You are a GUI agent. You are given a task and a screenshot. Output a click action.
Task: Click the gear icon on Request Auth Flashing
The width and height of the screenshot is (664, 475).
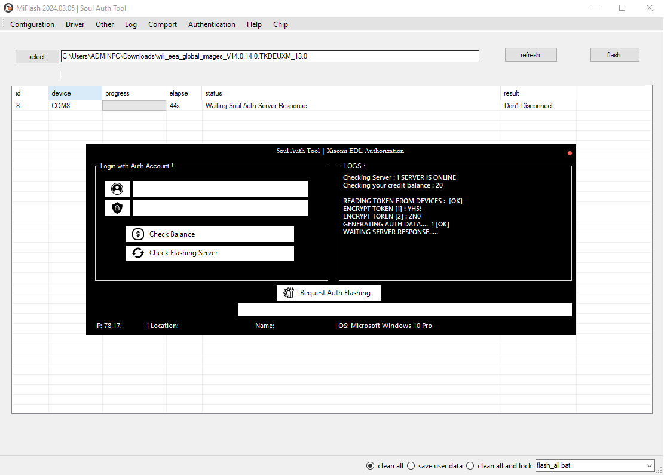point(289,293)
